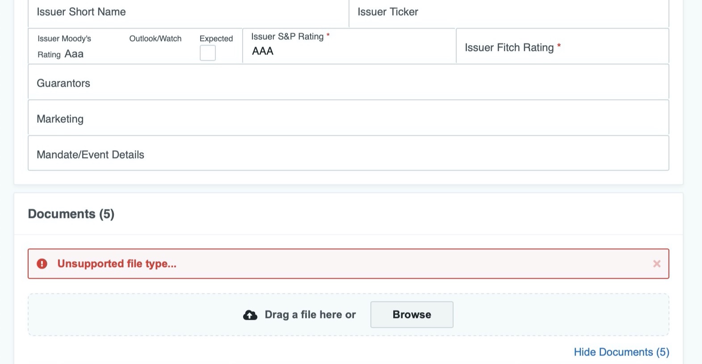Open the Issuer Moody's Rating field showing Aaa
The width and height of the screenshot is (702, 364).
(74, 54)
